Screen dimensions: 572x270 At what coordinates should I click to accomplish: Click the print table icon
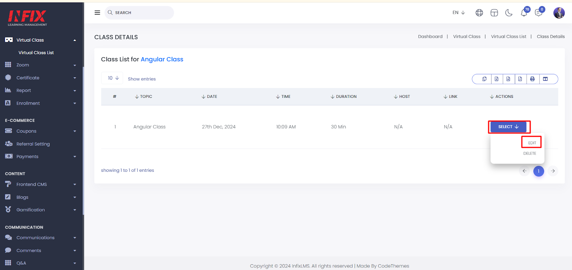coord(532,79)
